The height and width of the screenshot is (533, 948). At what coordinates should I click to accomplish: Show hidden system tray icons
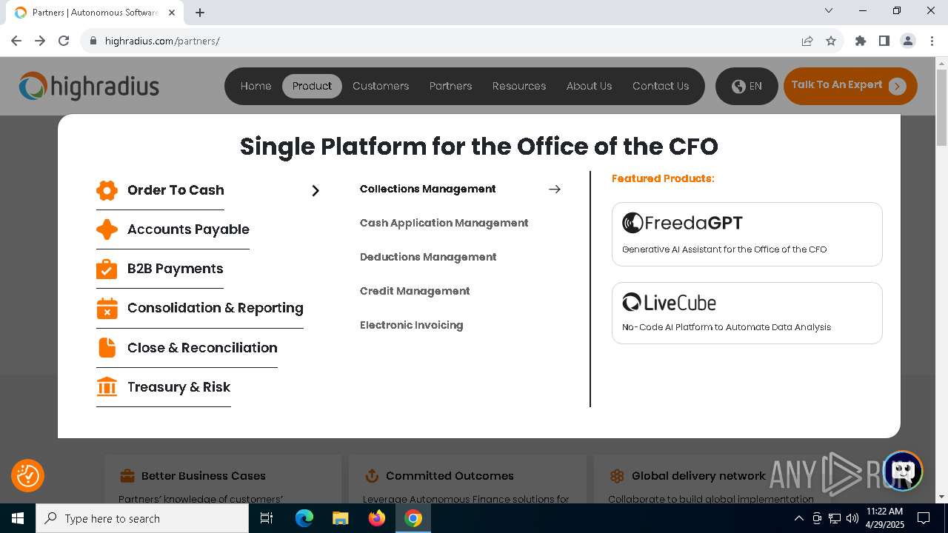pyautogui.click(x=798, y=518)
